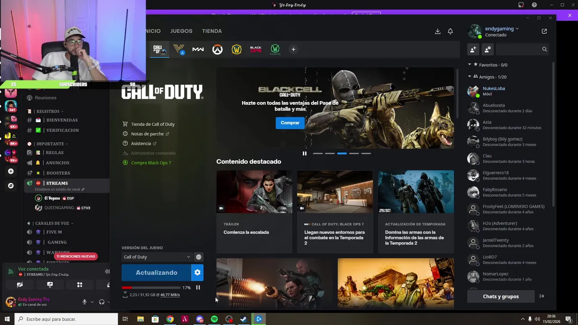Click the region globe icon
The width and height of the screenshot is (578, 325).
point(198,257)
